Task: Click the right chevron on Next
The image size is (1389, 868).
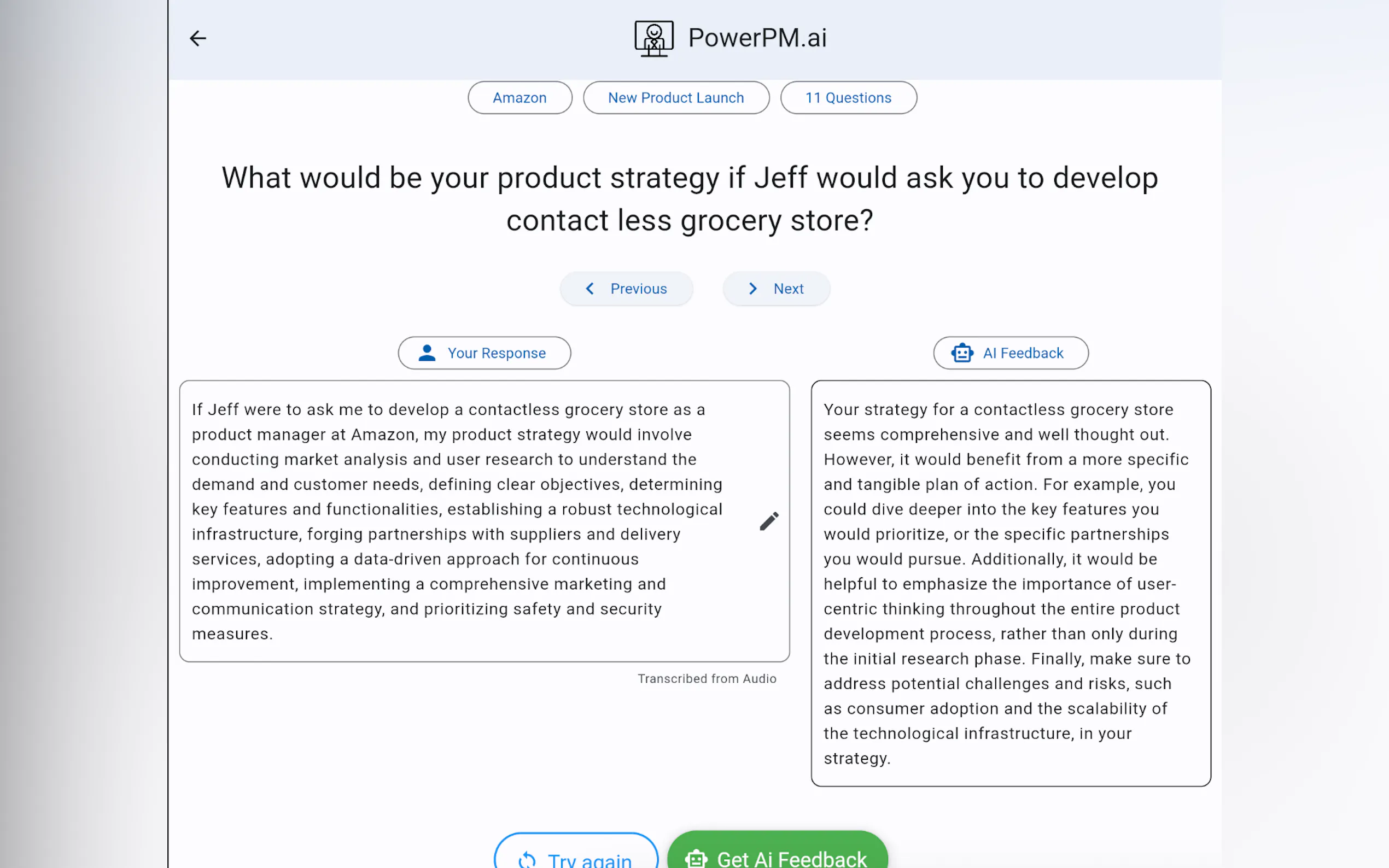Action: click(x=753, y=289)
